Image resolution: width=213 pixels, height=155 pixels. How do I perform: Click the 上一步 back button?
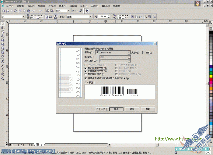click(102, 109)
